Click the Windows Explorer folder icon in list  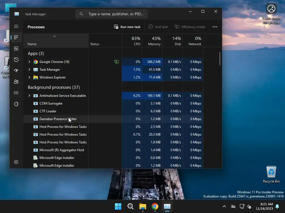point(36,77)
